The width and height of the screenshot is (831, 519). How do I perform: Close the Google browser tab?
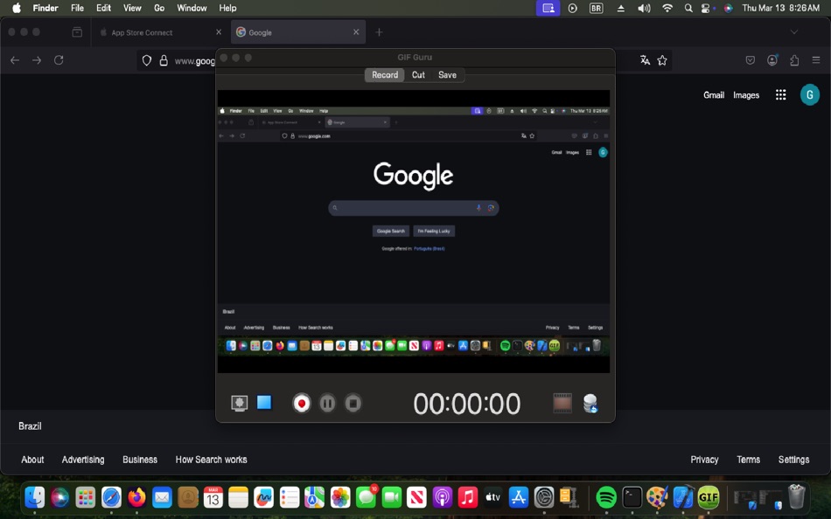(x=356, y=32)
